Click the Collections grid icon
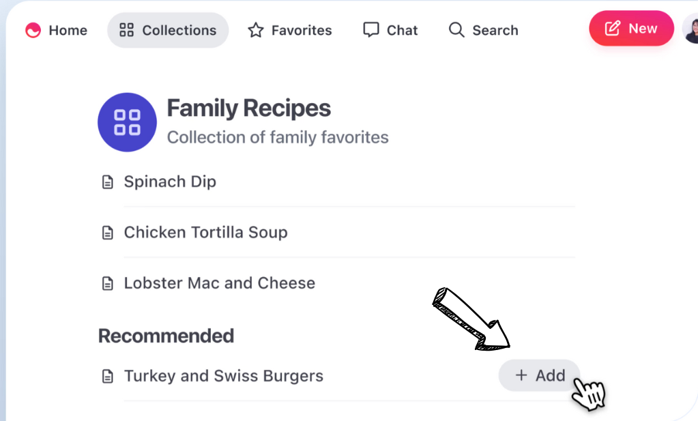The height and width of the screenshot is (421, 698). (127, 30)
